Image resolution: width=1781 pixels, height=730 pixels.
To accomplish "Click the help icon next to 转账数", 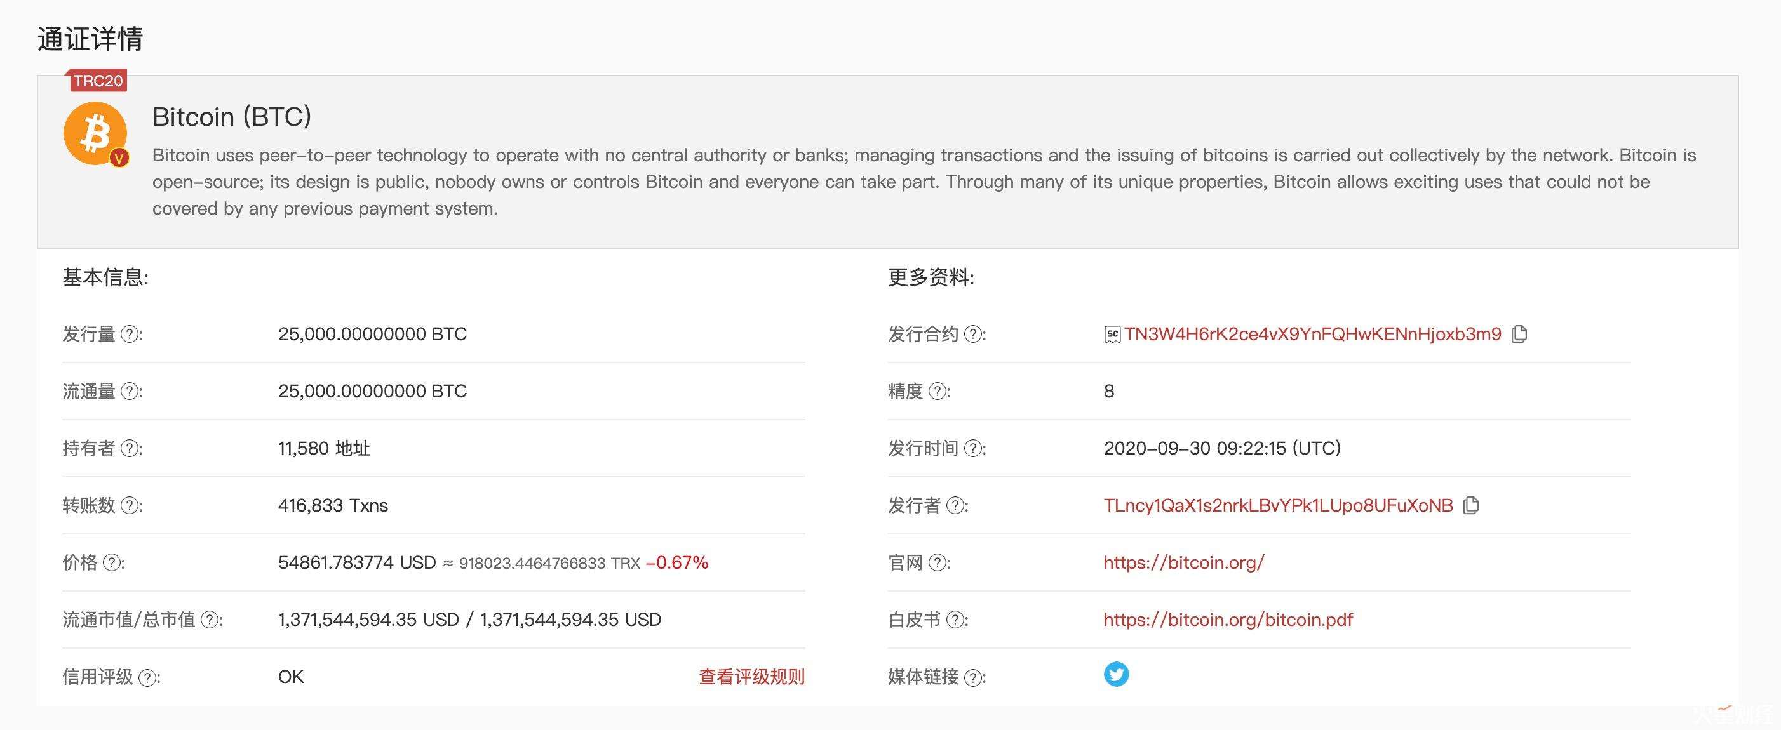I will click(x=130, y=505).
